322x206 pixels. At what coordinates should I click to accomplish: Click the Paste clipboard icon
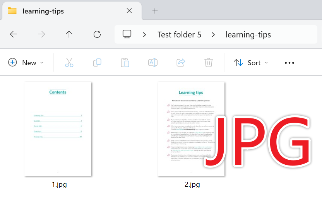[x=125, y=62]
